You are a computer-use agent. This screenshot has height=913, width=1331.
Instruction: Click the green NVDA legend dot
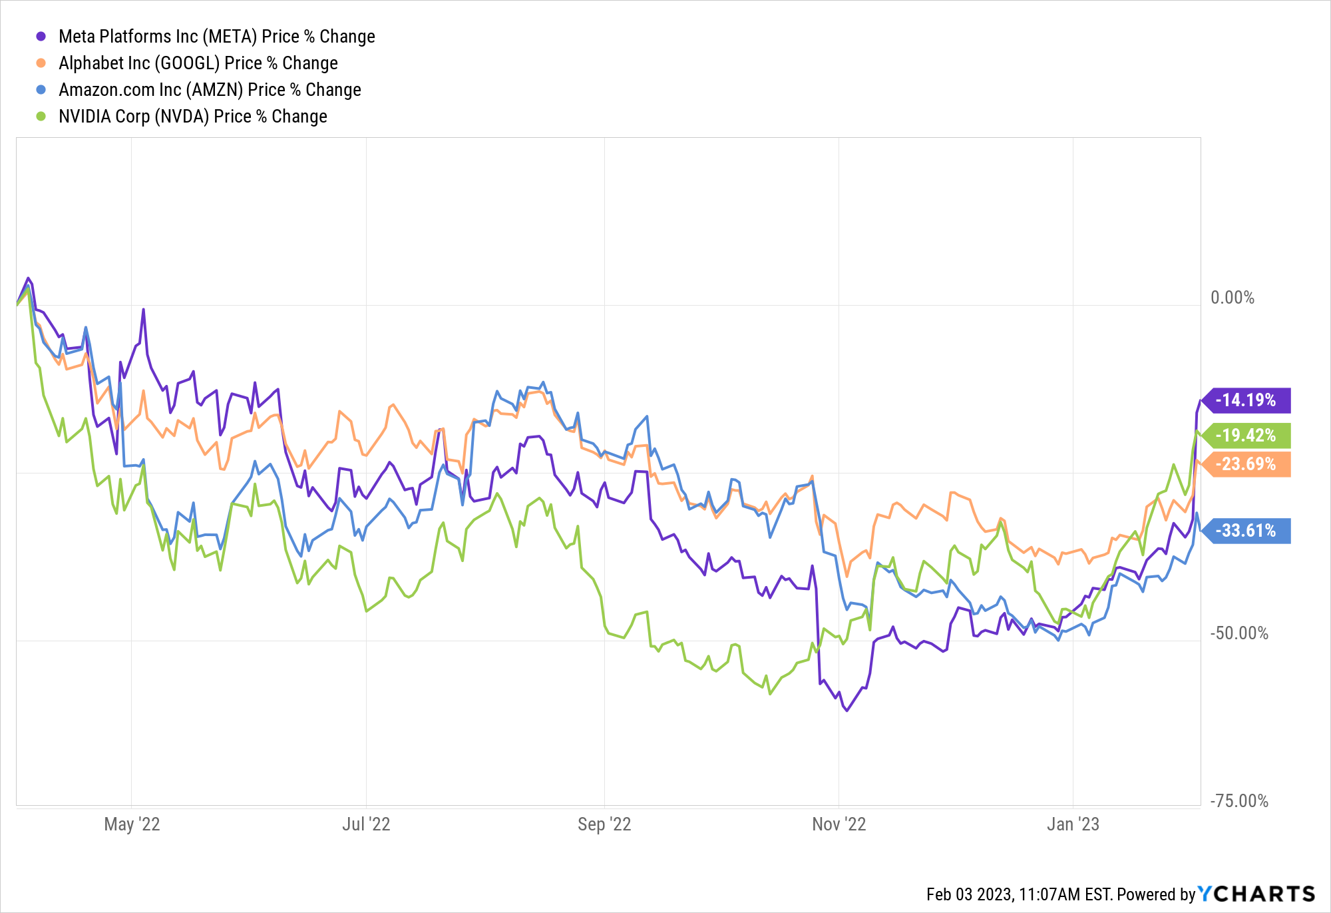pyautogui.click(x=41, y=117)
